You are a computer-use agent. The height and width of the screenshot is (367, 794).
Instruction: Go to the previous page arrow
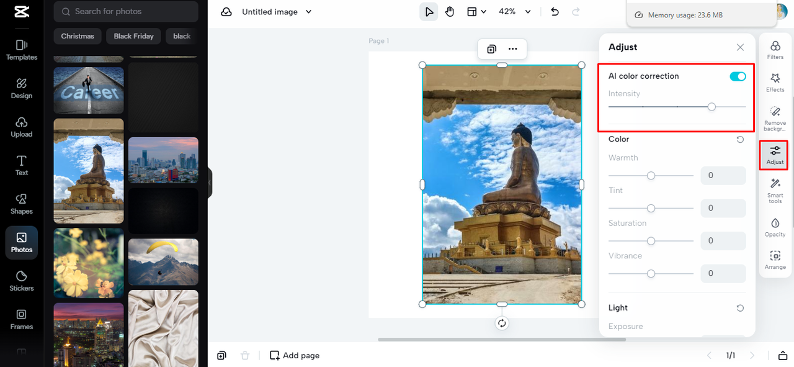point(710,355)
